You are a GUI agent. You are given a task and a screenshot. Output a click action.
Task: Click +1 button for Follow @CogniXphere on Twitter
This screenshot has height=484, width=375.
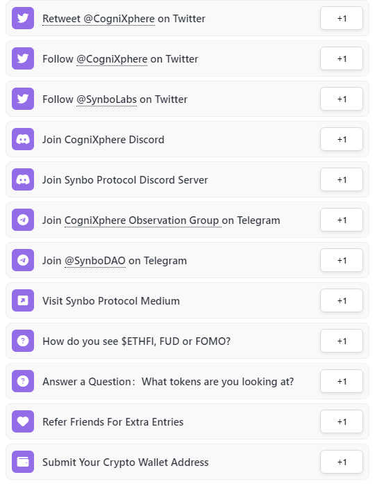pos(342,58)
